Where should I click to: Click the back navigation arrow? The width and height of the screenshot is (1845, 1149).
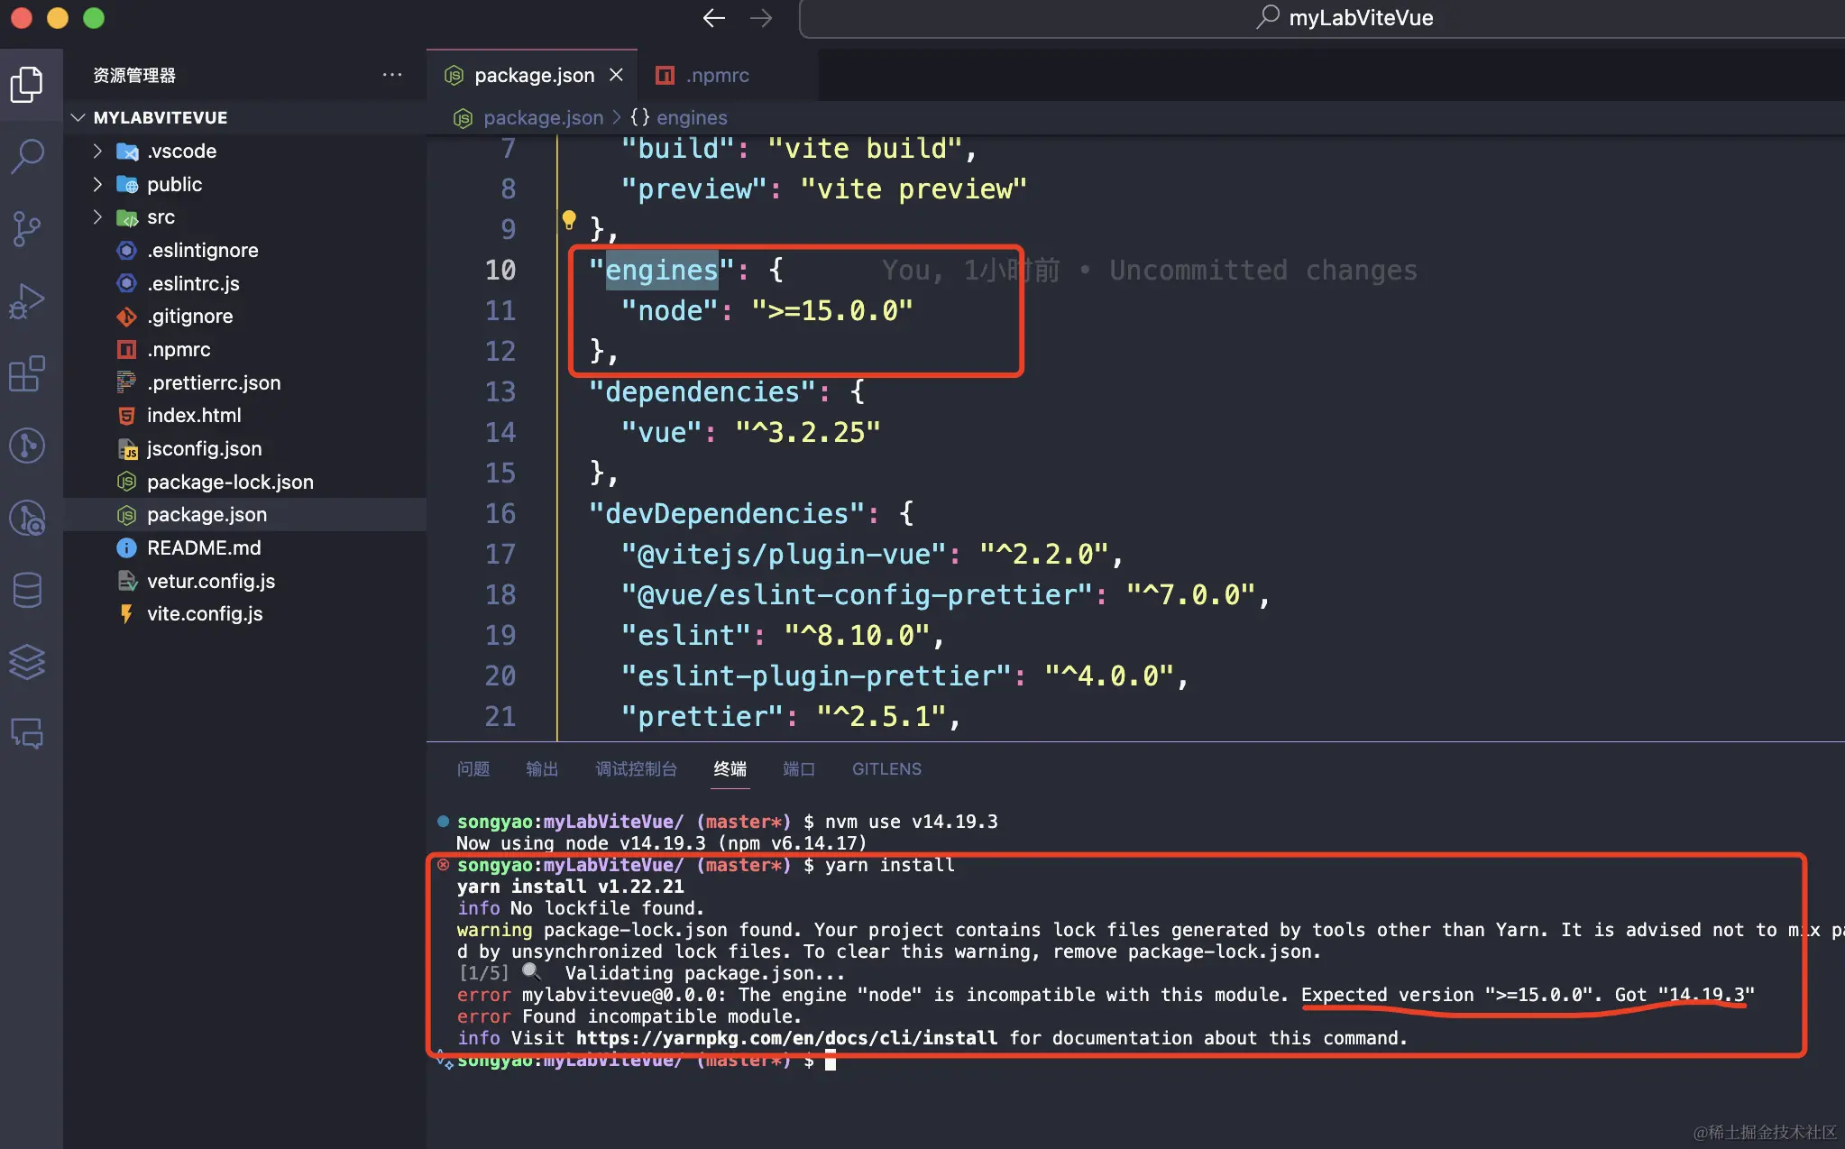pos(713,18)
